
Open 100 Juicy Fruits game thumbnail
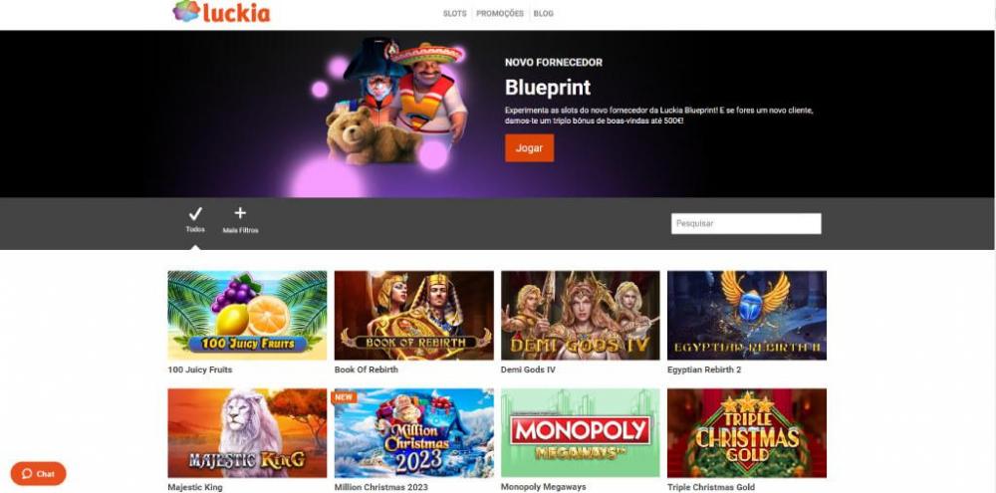point(247,315)
